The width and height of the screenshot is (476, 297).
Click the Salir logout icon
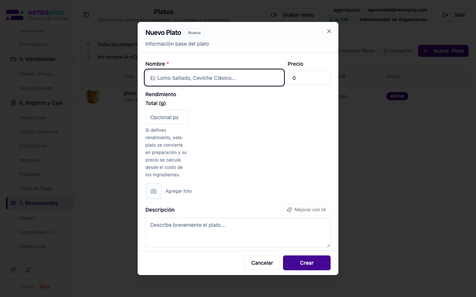(x=446, y=15)
